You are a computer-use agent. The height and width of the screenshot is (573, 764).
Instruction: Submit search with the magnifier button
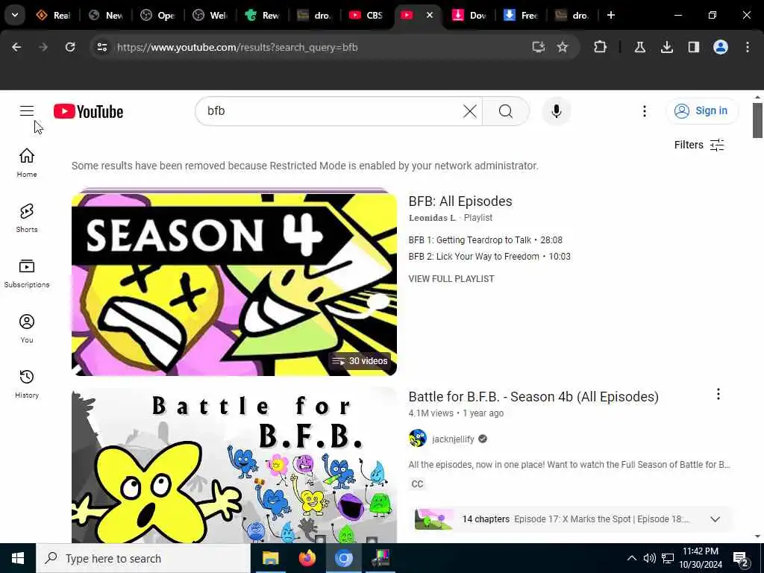tap(506, 111)
